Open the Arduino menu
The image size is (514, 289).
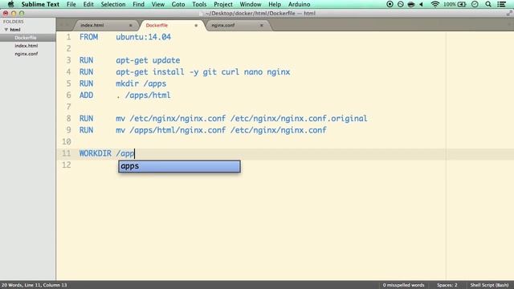click(299, 4)
